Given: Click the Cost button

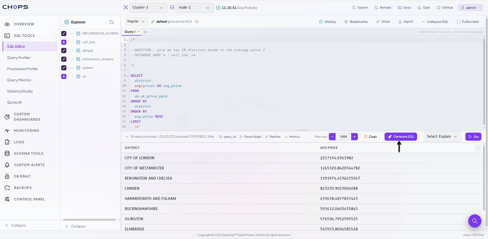Looking at the screenshot, I should (370, 137).
